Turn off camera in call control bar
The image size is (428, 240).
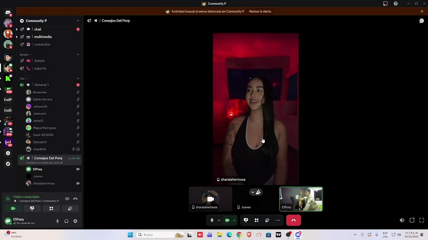227,220
